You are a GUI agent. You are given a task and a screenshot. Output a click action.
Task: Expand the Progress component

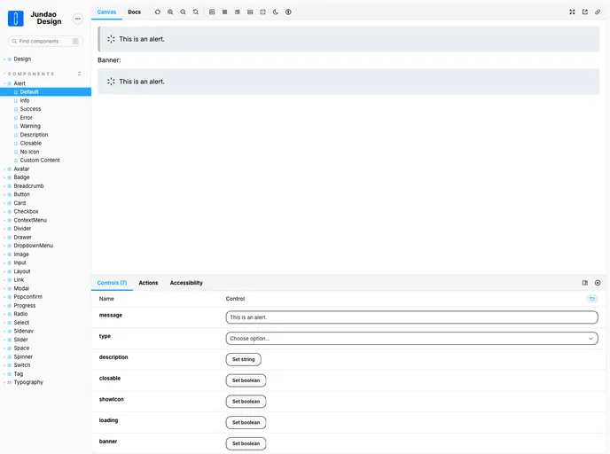(25, 305)
